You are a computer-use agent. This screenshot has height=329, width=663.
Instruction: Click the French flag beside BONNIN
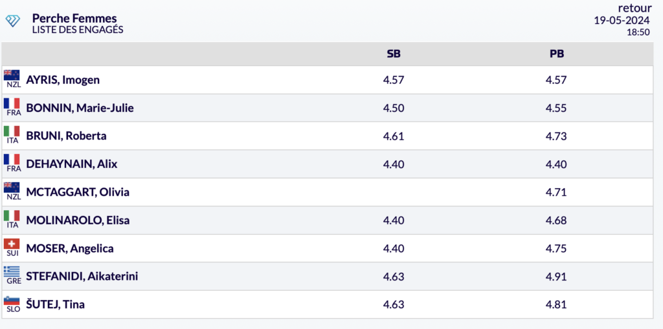coord(12,103)
